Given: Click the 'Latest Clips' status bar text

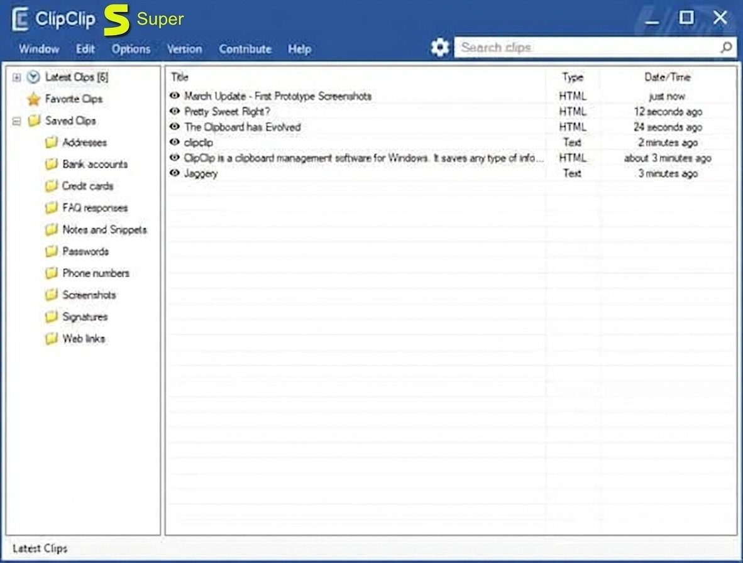Looking at the screenshot, I should [x=40, y=549].
